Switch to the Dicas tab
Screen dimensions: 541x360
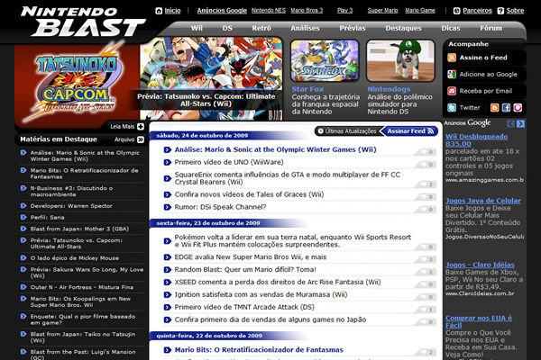pyautogui.click(x=451, y=28)
